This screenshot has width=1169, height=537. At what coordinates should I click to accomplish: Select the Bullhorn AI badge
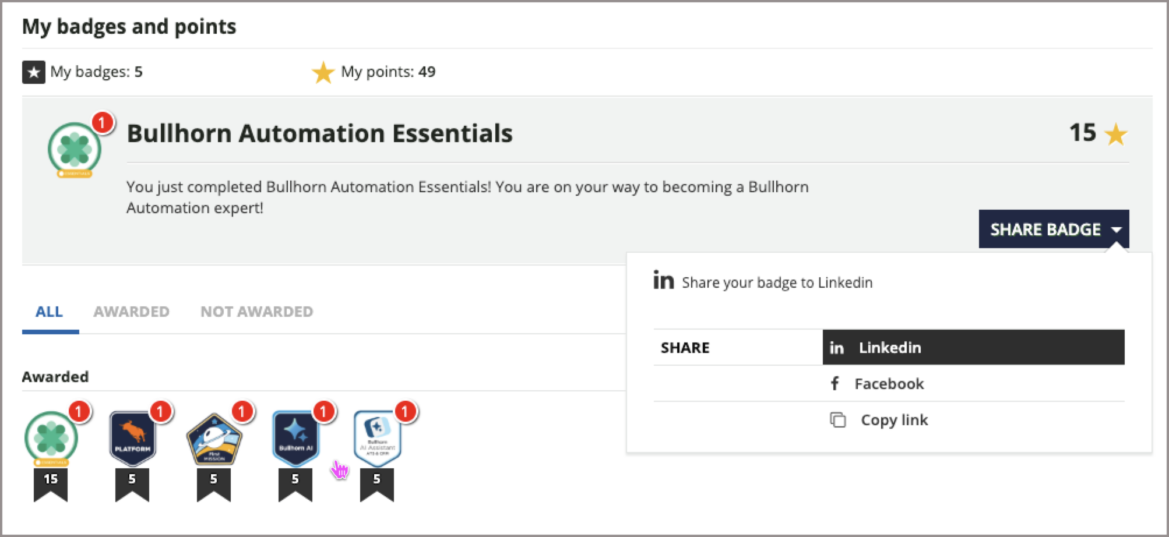coord(295,439)
